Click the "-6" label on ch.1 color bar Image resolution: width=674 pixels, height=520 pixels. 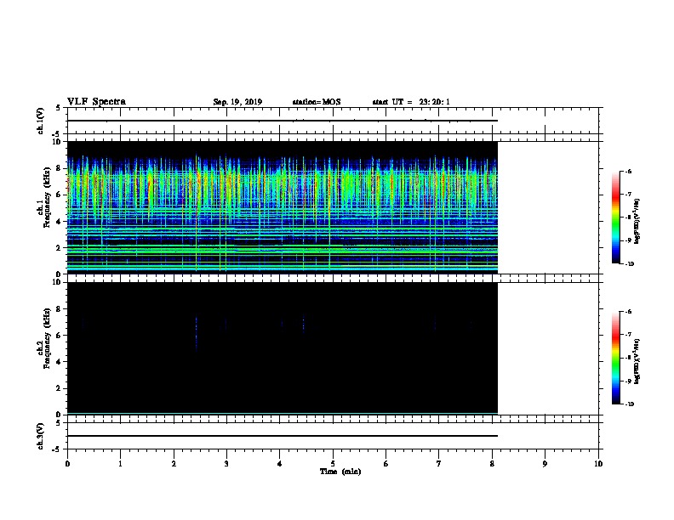[627, 172]
